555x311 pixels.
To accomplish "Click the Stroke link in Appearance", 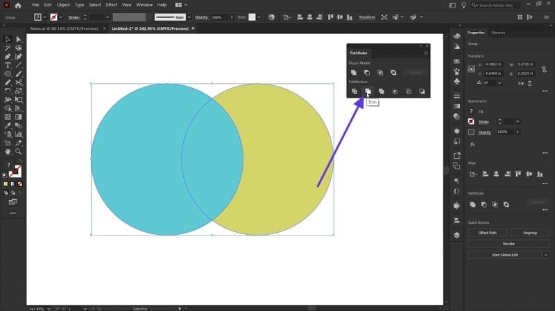I will 484,122.
